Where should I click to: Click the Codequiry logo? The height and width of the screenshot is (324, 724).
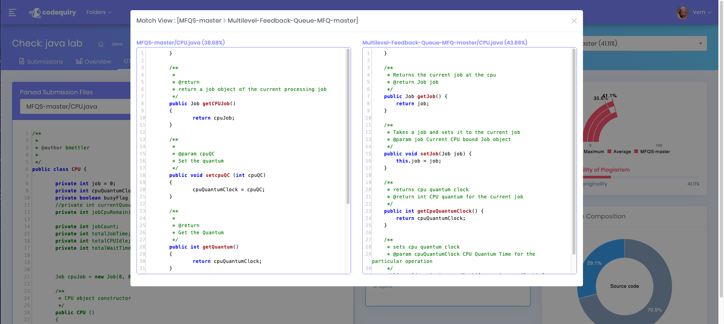coord(52,12)
